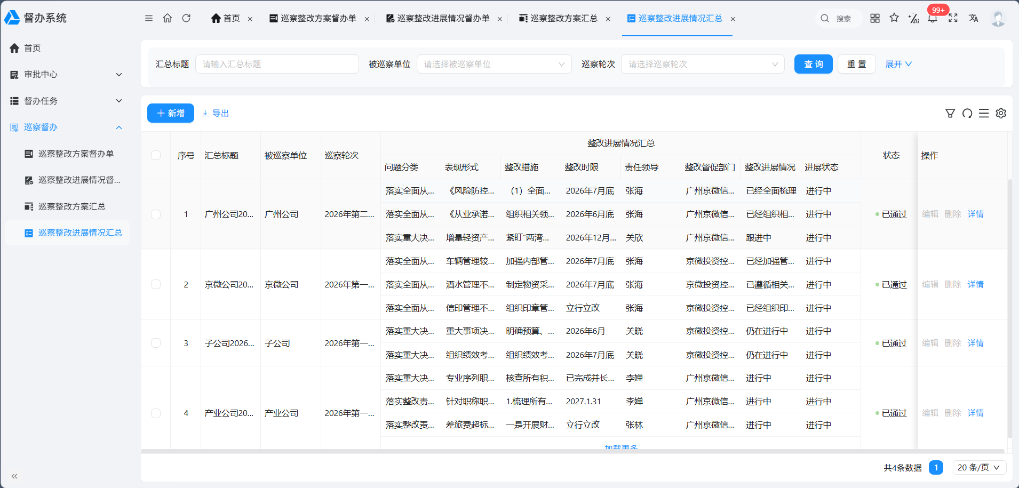Viewport: 1019px width, 488px height.
Task: Open the notification bell with 99+ badge
Action: point(933,18)
